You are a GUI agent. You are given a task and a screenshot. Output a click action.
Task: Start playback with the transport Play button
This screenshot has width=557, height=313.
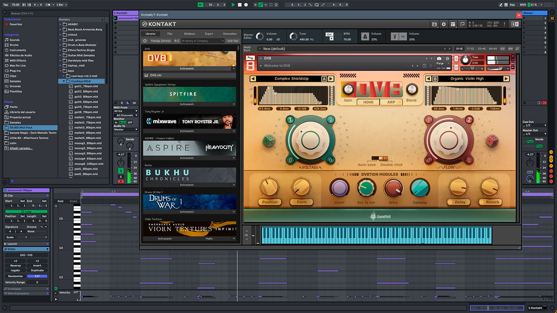tap(233, 5)
